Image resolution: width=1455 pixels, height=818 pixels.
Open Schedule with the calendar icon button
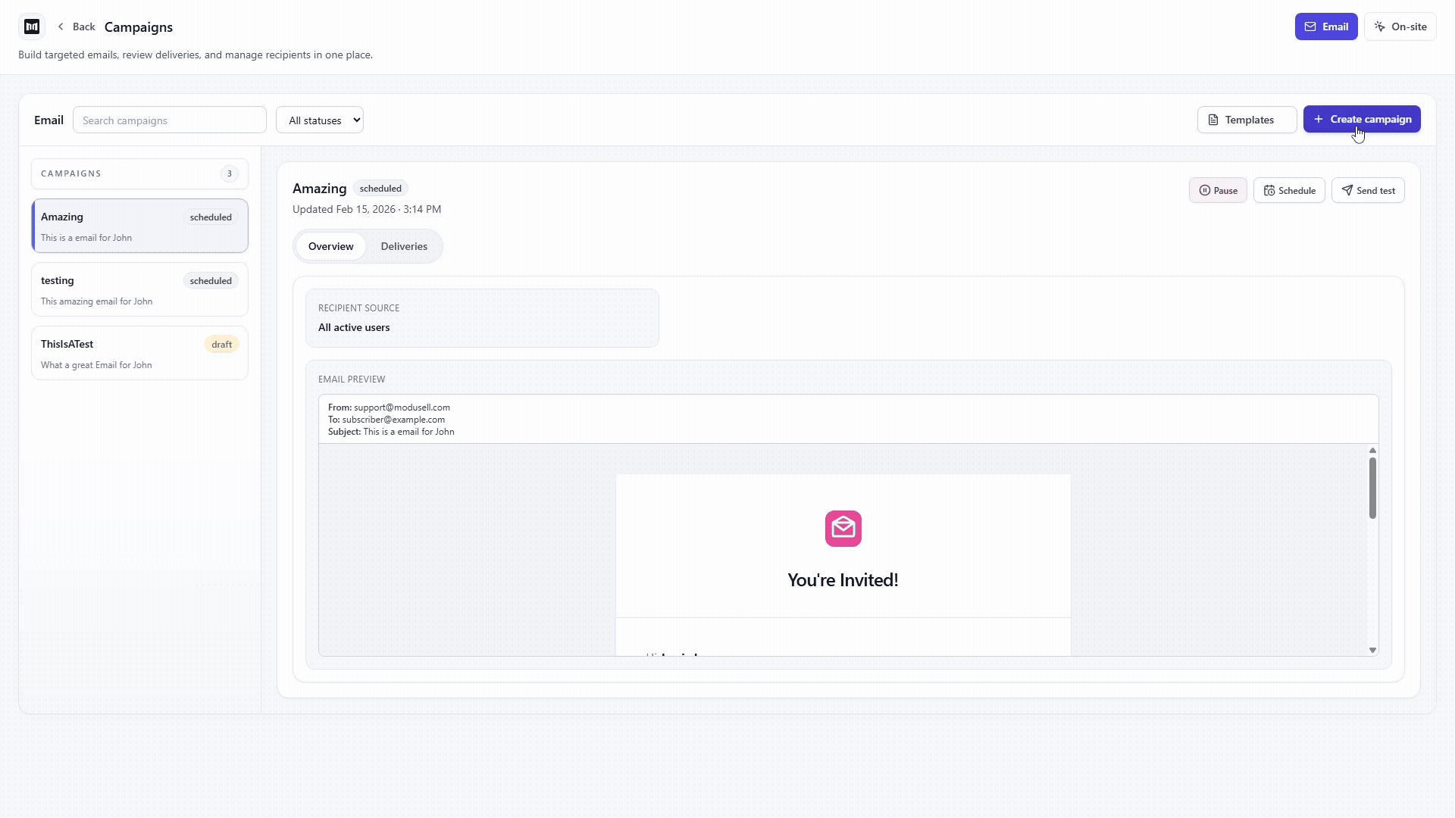(1288, 191)
